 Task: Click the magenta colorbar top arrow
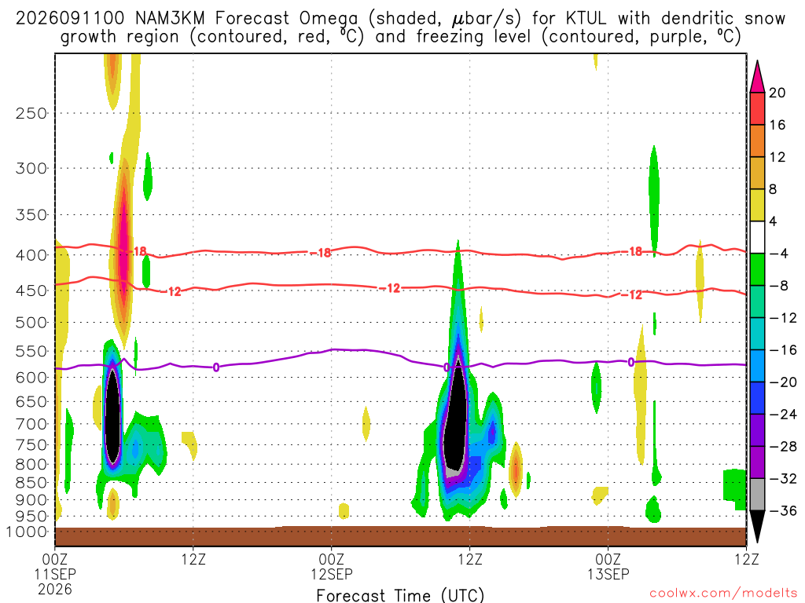[757, 76]
